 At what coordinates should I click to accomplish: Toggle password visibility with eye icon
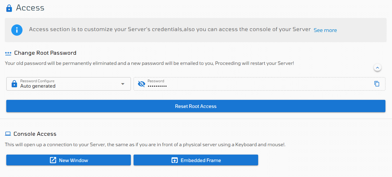click(142, 84)
